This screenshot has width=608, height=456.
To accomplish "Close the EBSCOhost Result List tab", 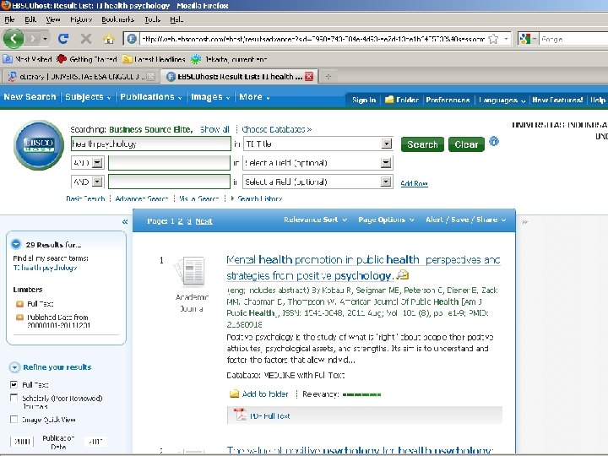I will coord(309,76).
